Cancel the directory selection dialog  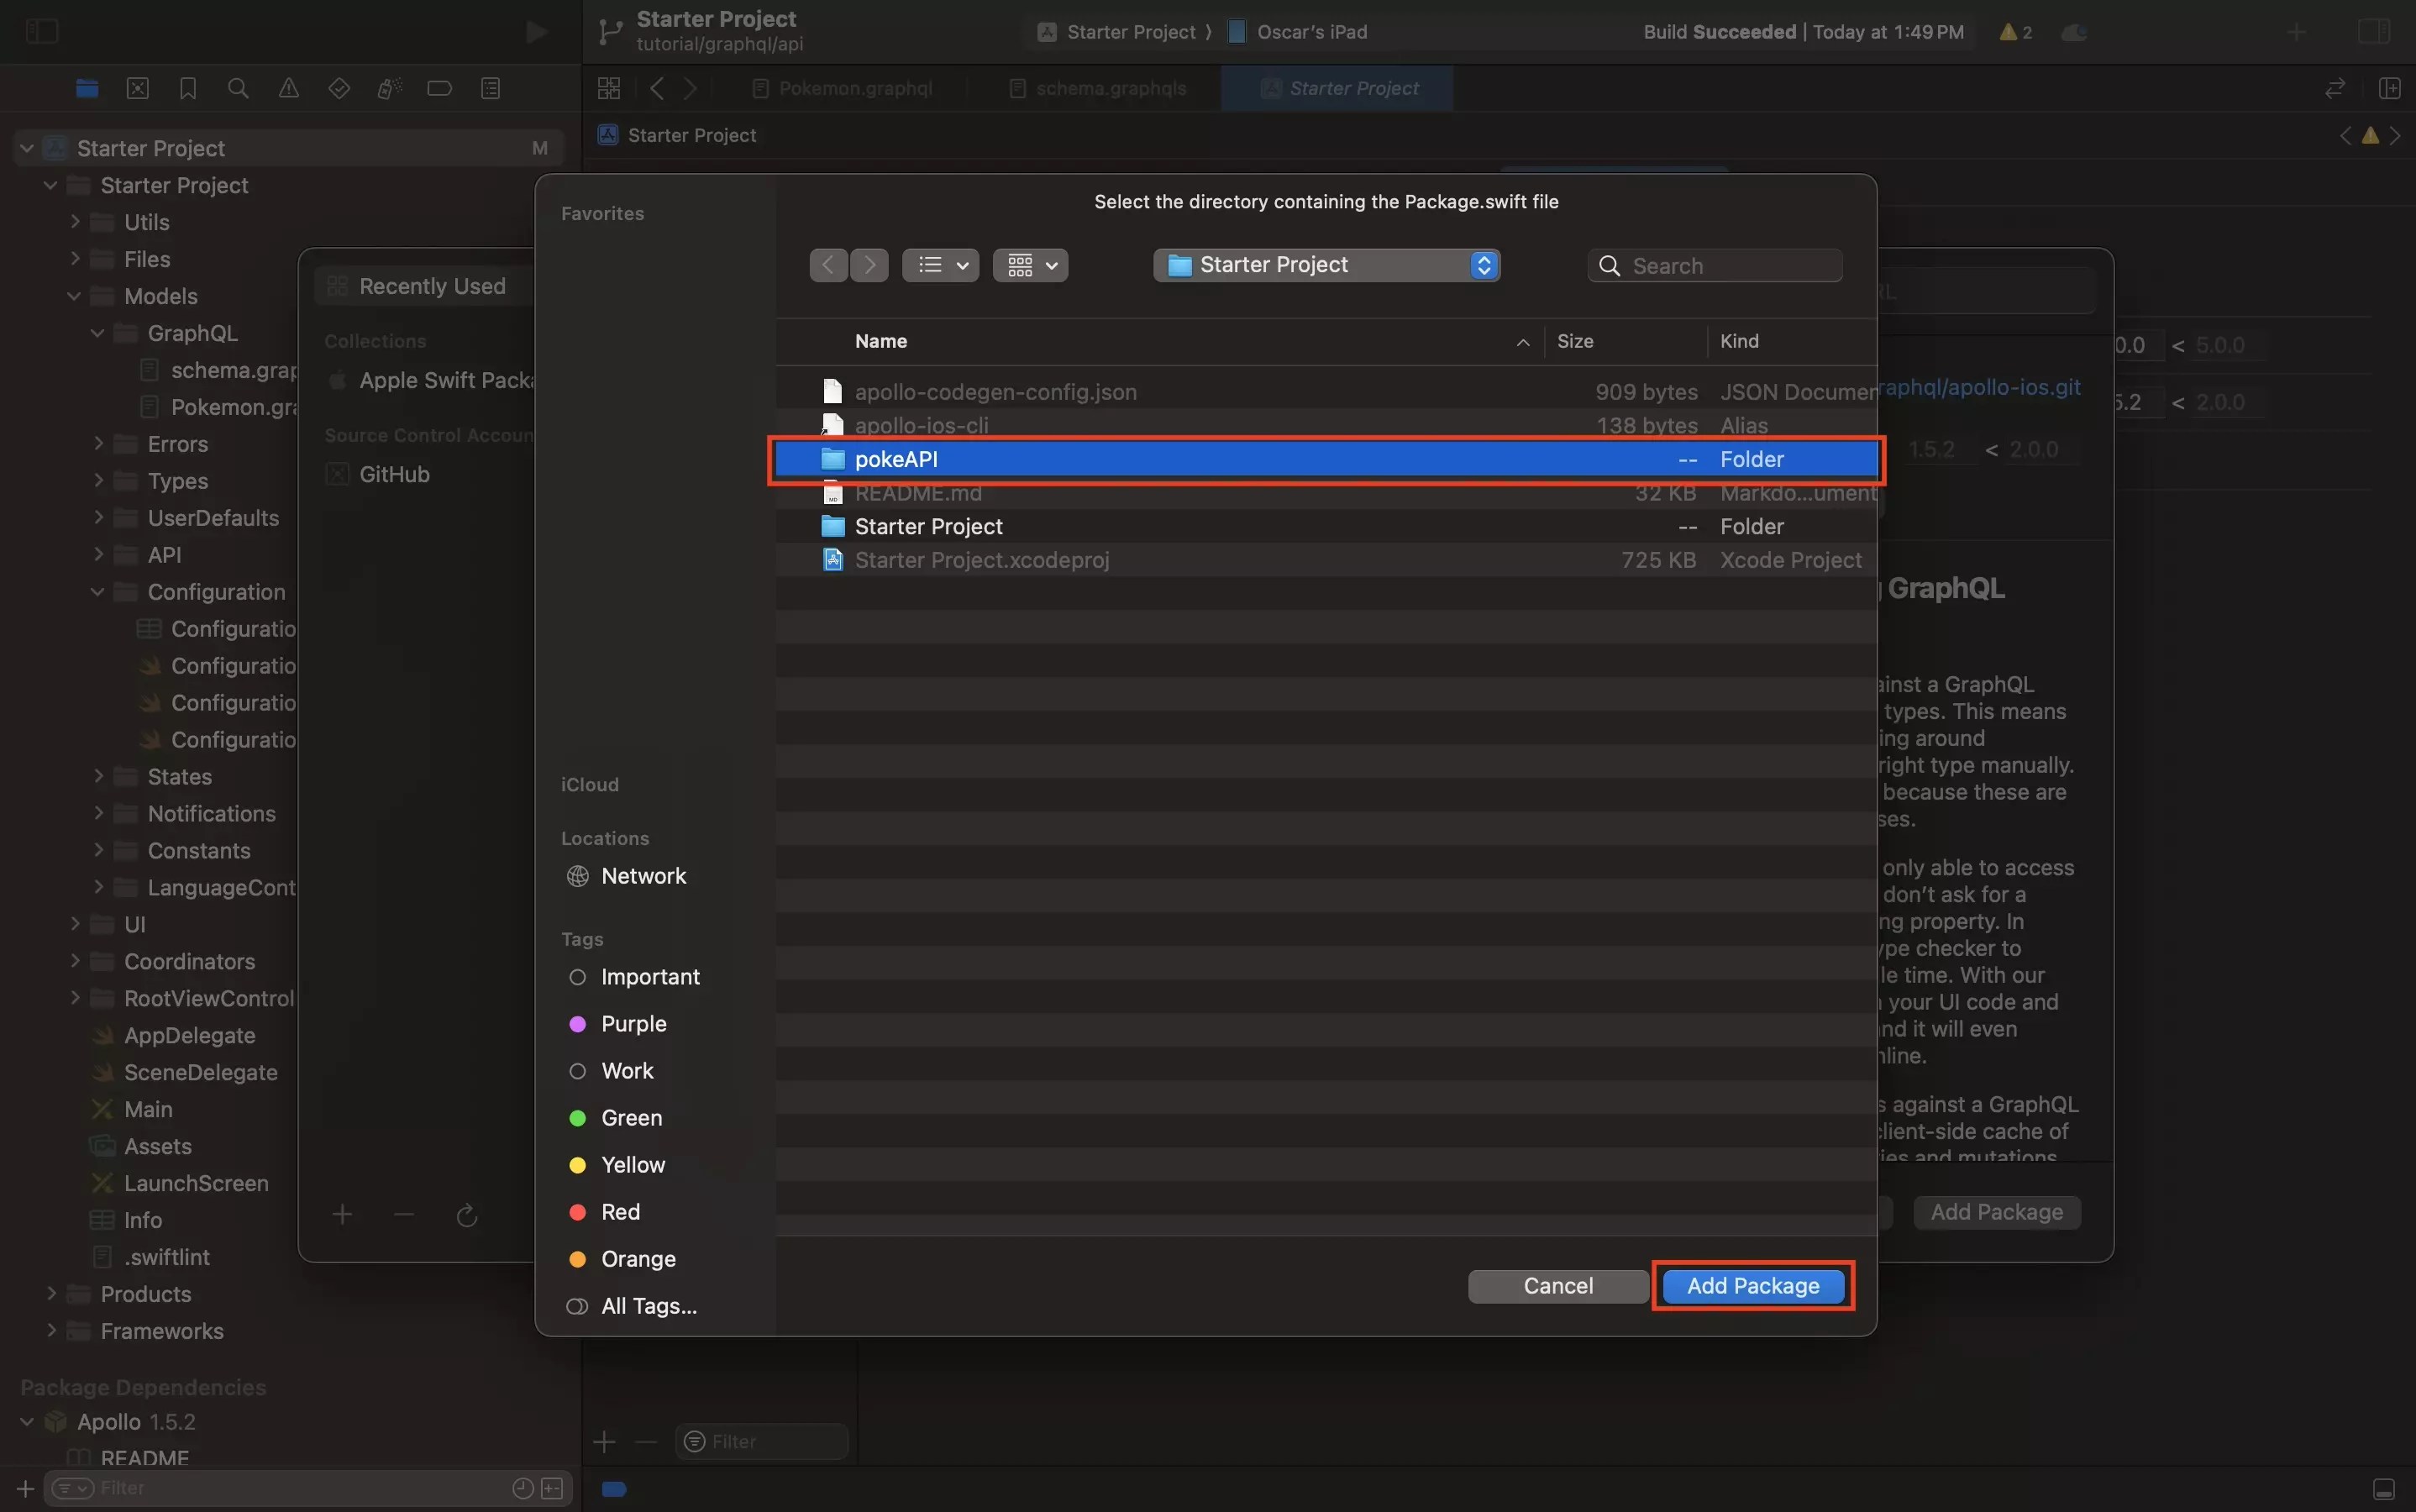pyautogui.click(x=1557, y=1286)
